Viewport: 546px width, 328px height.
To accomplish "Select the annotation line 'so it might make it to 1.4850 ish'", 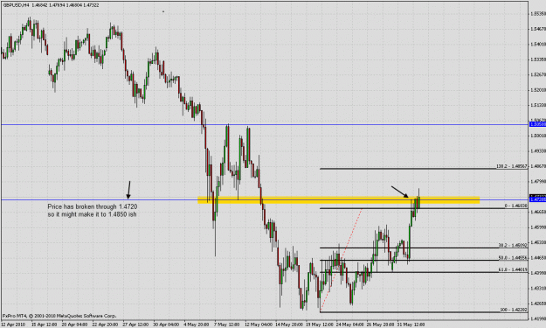I will click(92, 214).
